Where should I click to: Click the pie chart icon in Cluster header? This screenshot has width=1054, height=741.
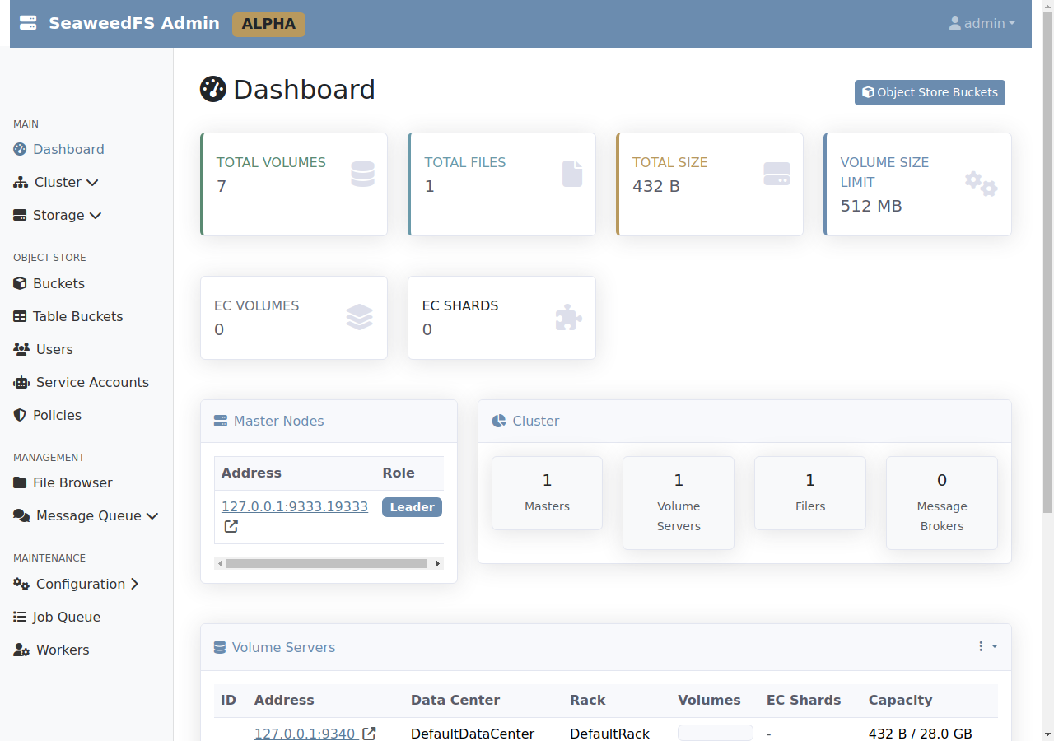pos(499,421)
